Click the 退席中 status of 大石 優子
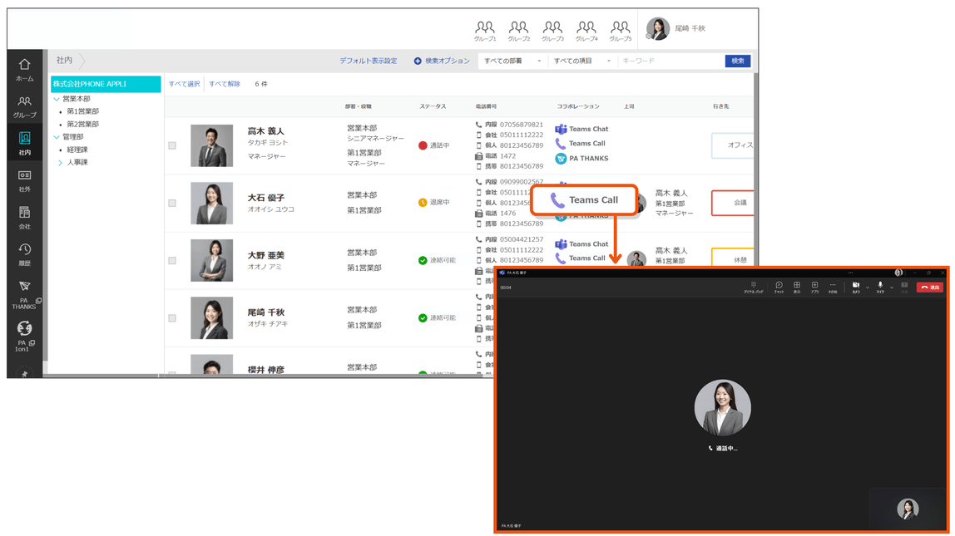This screenshot has width=955, height=536. click(434, 203)
